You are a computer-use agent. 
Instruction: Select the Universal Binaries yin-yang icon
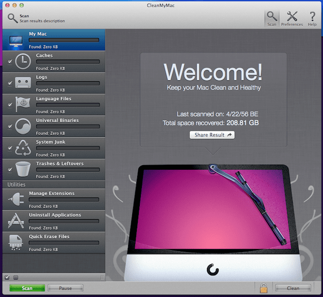23,126
